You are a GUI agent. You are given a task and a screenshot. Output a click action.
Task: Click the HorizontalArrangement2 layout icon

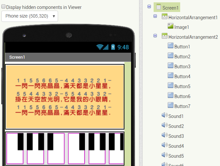pos(165,36)
